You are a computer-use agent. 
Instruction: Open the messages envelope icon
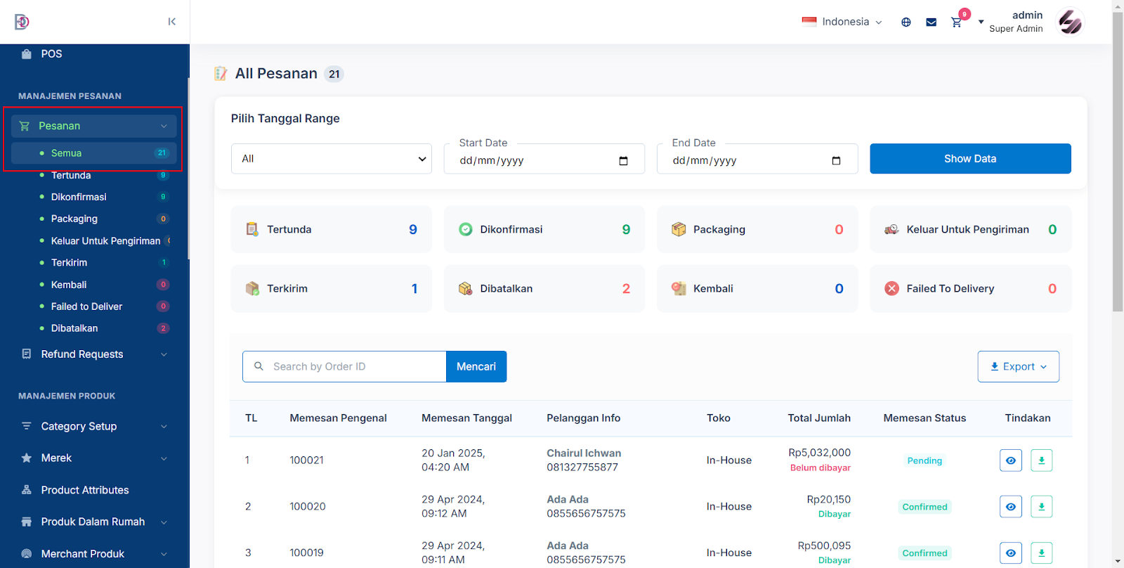click(932, 22)
